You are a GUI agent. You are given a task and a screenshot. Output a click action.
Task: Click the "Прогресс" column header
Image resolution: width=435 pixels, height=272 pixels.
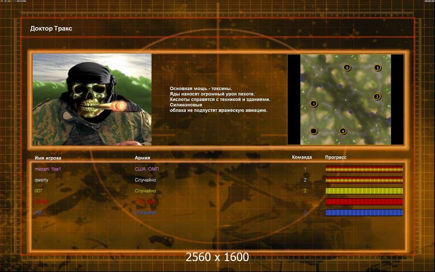click(x=336, y=157)
